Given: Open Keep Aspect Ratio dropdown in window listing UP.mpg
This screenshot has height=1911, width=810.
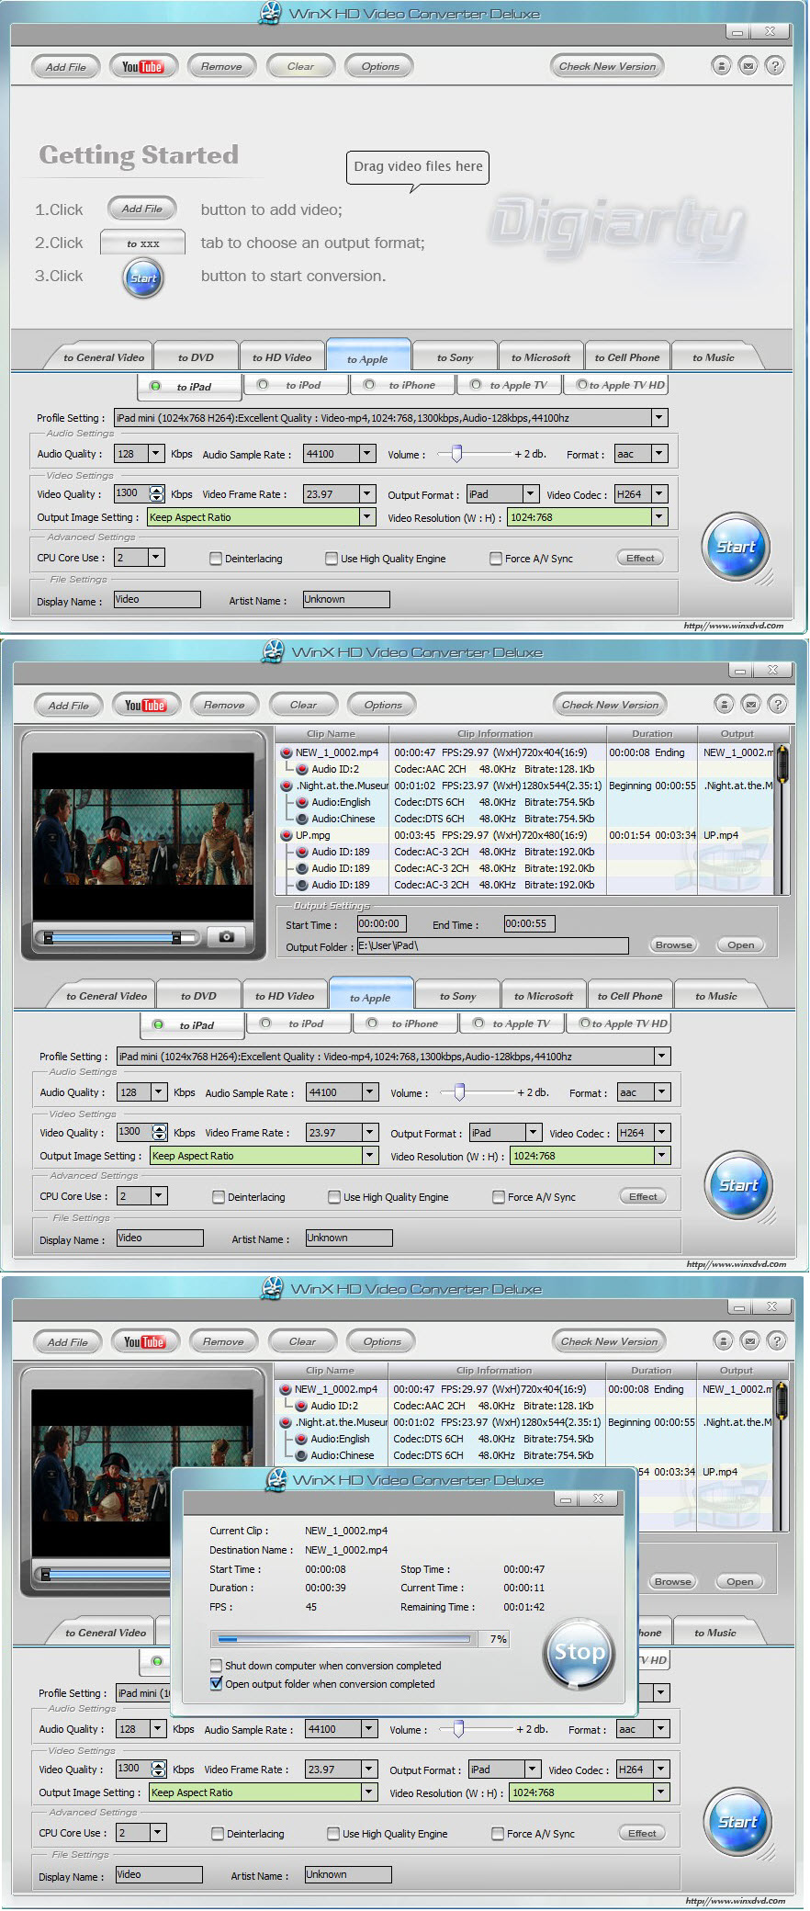Looking at the screenshot, I should [x=370, y=1155].
